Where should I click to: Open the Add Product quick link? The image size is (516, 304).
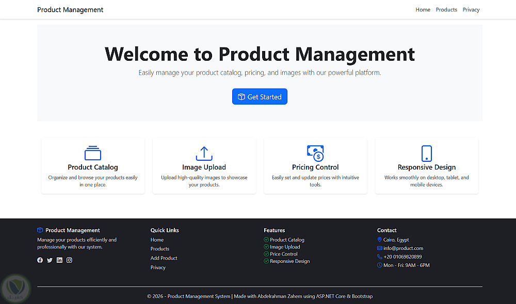click(x=164, y=258)
